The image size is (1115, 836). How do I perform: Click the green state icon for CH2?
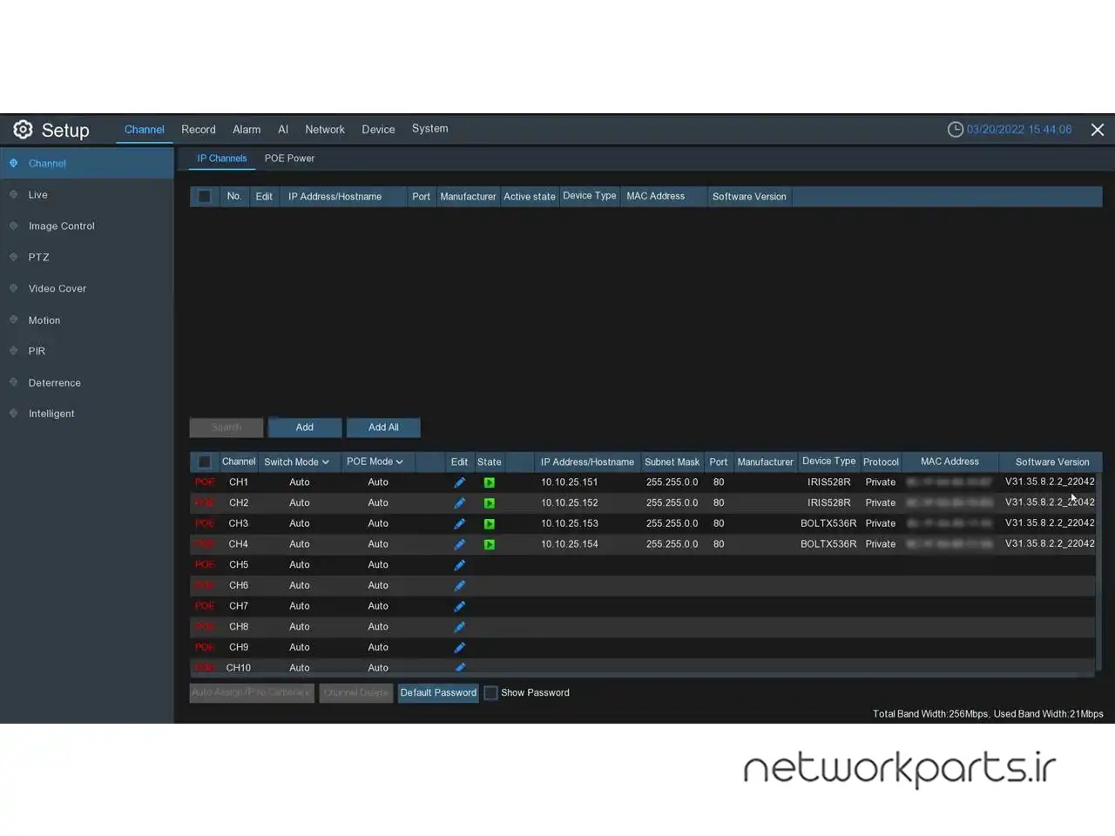[490, 503]
